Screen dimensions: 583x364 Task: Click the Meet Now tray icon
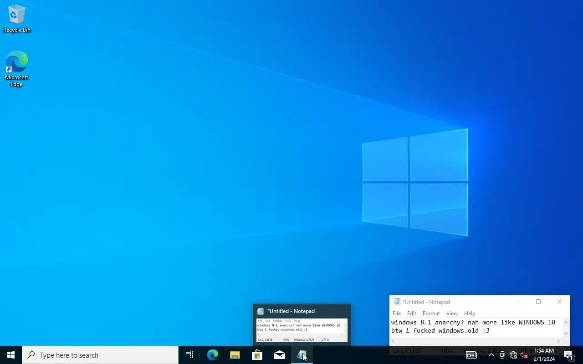[502, 355]
